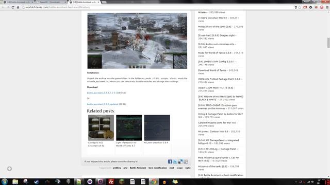Viewport: 330px width, 185px height.
Task: Open a new browser tab
Action: pyautogui.click(x=104, y=2)
